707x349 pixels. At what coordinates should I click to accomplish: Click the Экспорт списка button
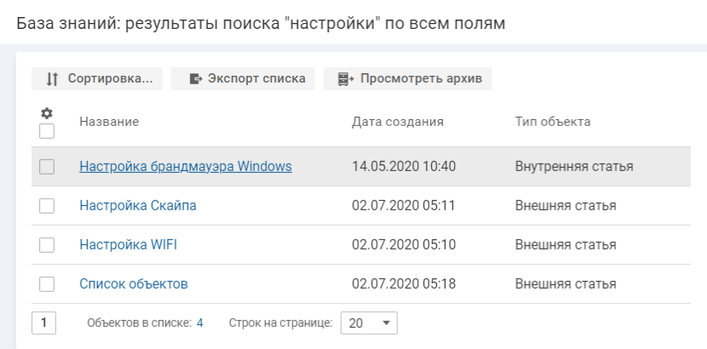[243, 79]
